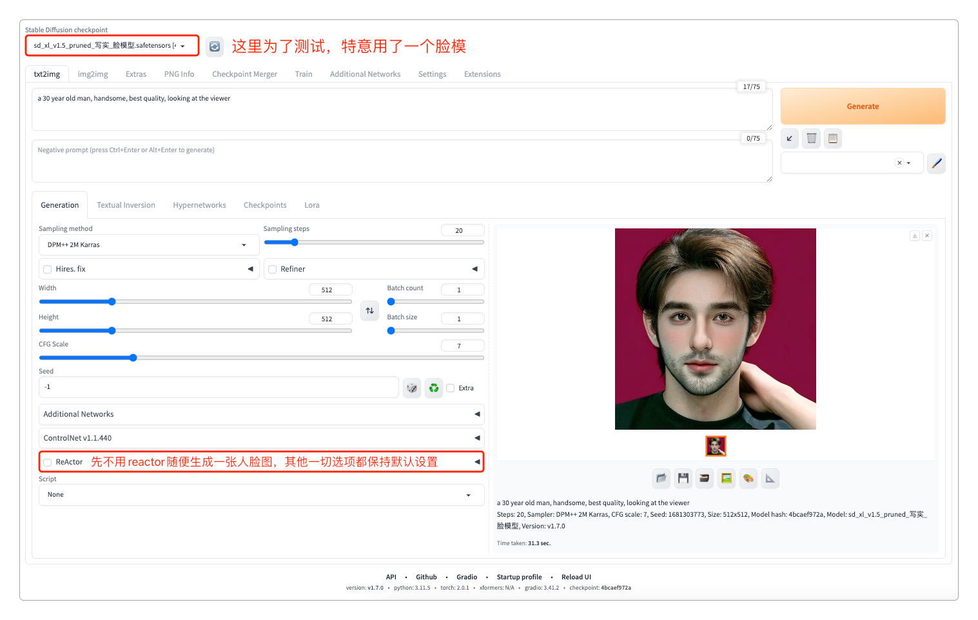The width and height of the screenshot is (978, 620).
Task: Switch to img2img tab
Action: pos(93,74)
